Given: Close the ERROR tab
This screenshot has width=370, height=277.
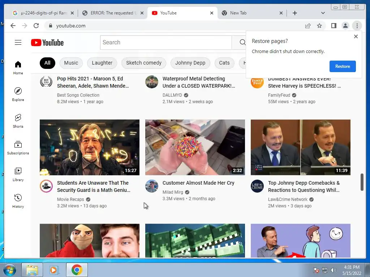Looking at the screenshot, I should pyautogui.click(x=142, y=13).
